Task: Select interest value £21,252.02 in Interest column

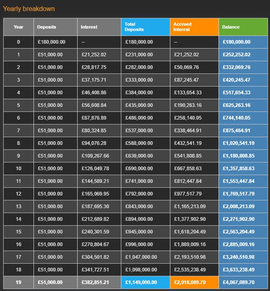Action: click(94, 55)
